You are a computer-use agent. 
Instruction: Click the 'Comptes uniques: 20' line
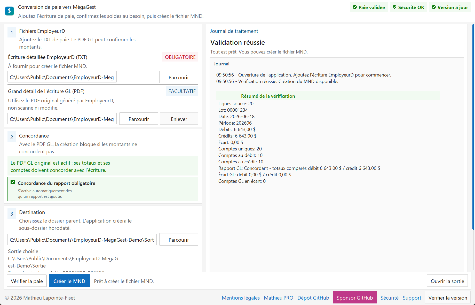(x=240, y=149)
